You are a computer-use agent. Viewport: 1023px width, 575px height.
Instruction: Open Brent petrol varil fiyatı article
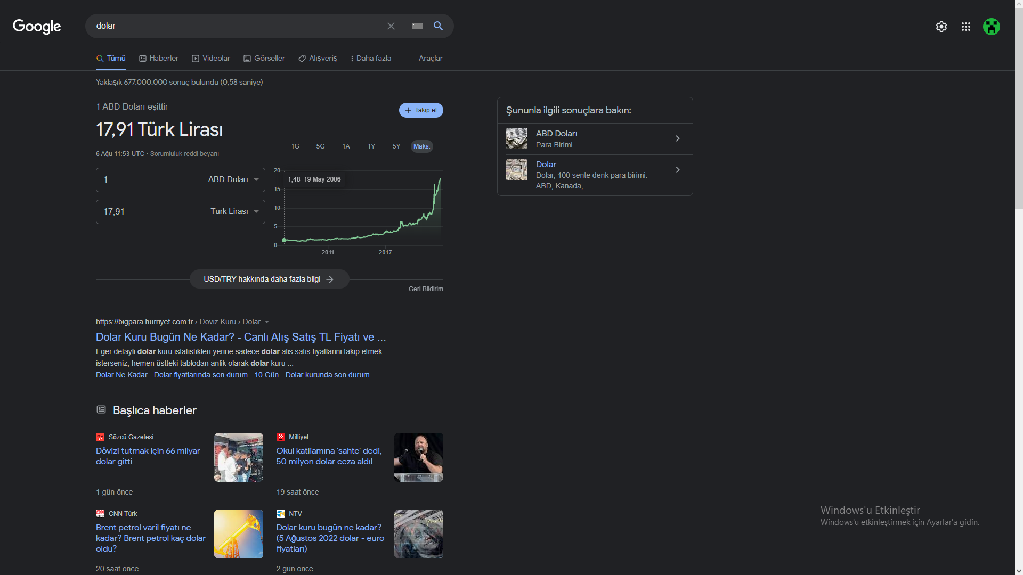click(151, 538)
